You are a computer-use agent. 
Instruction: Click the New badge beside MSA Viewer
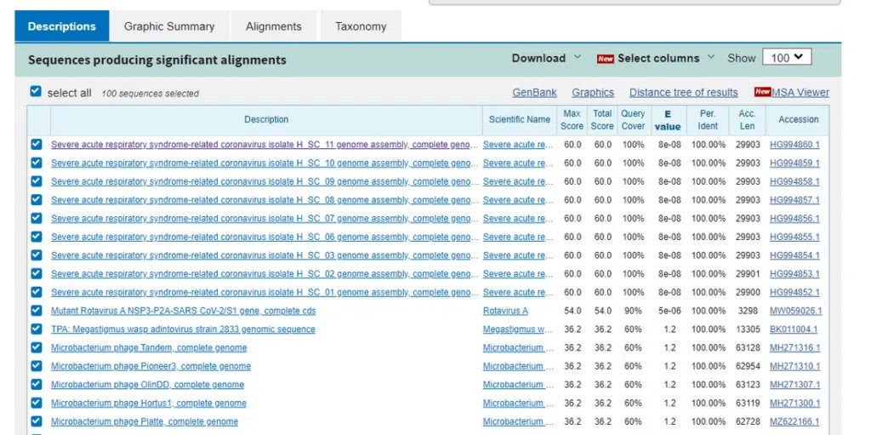pos(762,92)
